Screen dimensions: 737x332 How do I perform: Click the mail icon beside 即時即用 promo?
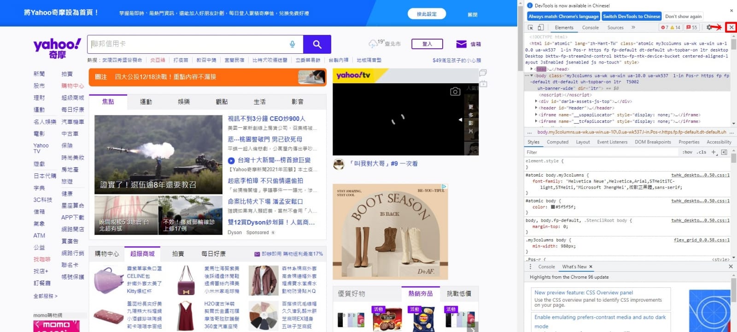[x=257, y=254]
